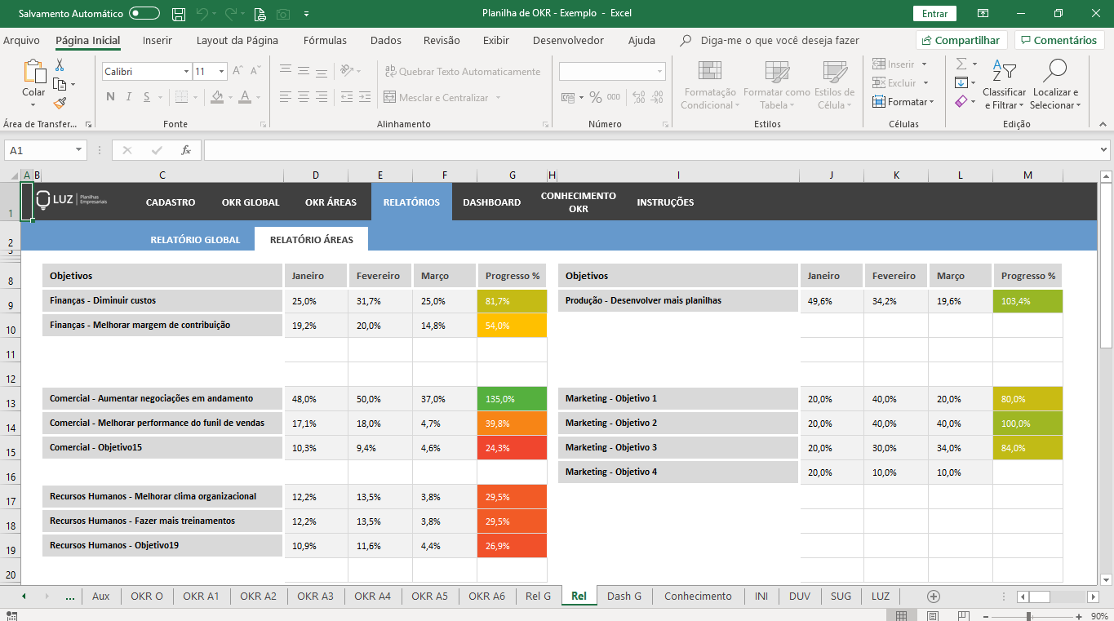Click the percent style icon
1114x621 pixels.
[596, 98]
